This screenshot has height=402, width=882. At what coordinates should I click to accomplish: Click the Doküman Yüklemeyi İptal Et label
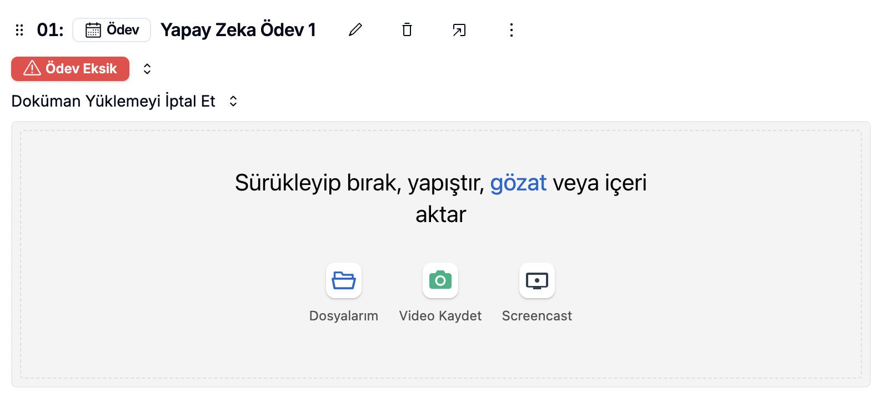pyautogui.click(x=113, y=101)
